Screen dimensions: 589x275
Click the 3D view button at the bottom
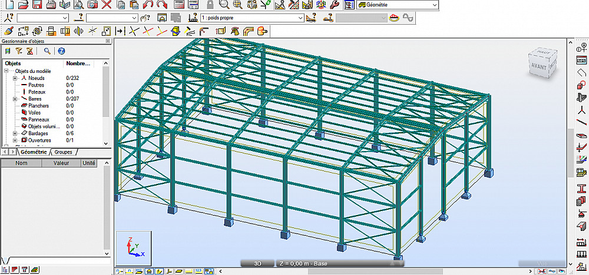click(x=258, y=264)
